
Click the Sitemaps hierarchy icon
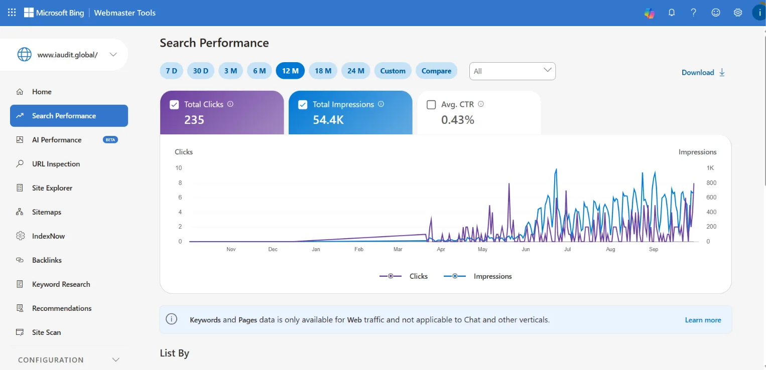coord(20,212)
